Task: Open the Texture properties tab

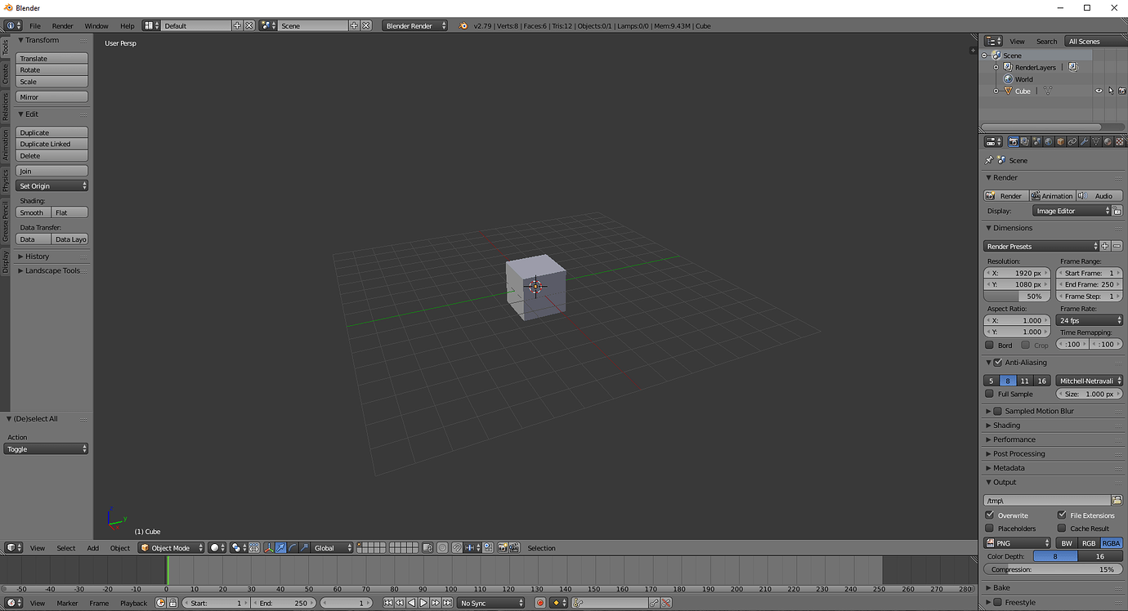Action: point(1121,140)
